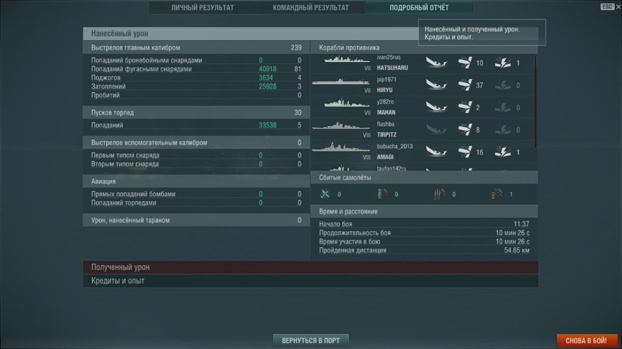The image size is (622, 349).
Task: Click the shell hits icon for Mahan
Action: (465, 108)
